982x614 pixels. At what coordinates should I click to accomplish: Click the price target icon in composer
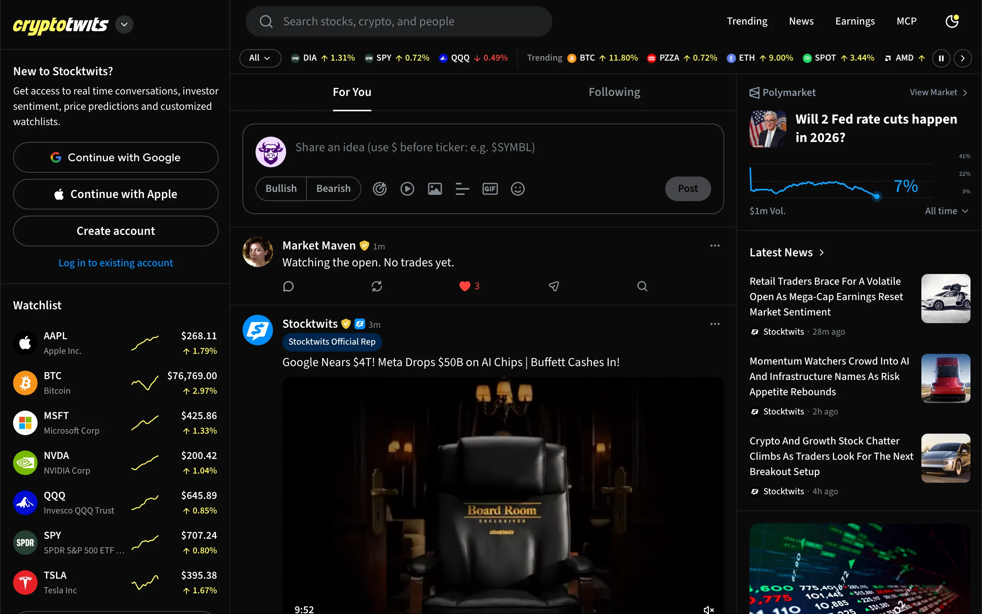pyautogui.click(x=380, y=189)
